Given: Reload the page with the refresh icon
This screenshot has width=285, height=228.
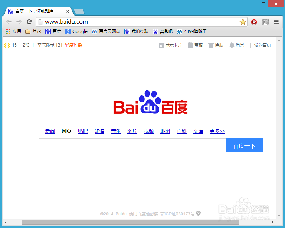Looking at the screenshot, I should point(29,22).
